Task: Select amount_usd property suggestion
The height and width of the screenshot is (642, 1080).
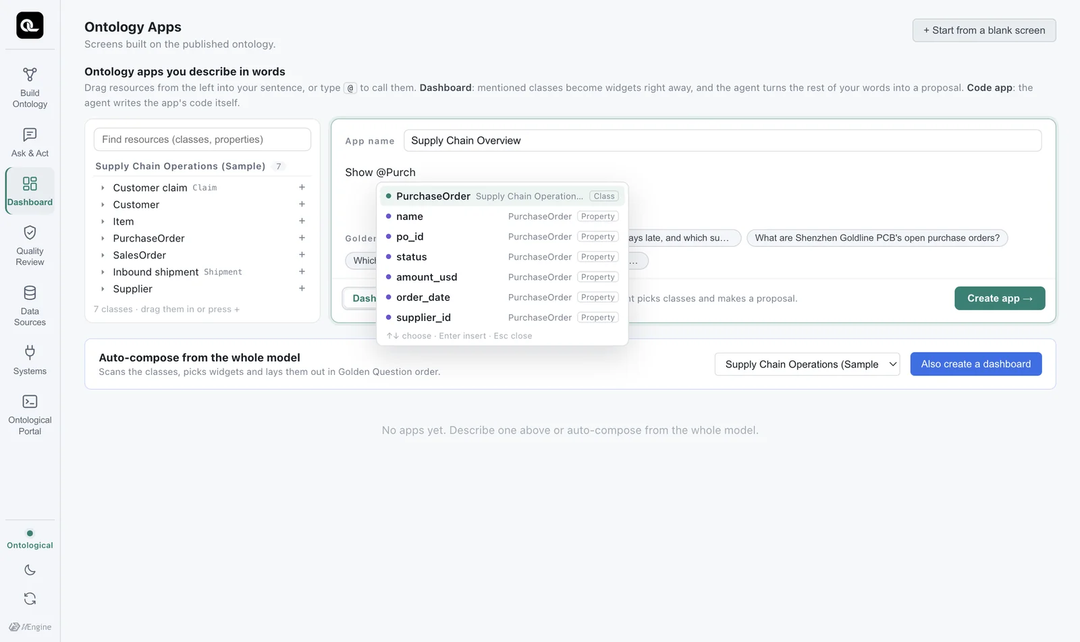Action: (502, 277)
